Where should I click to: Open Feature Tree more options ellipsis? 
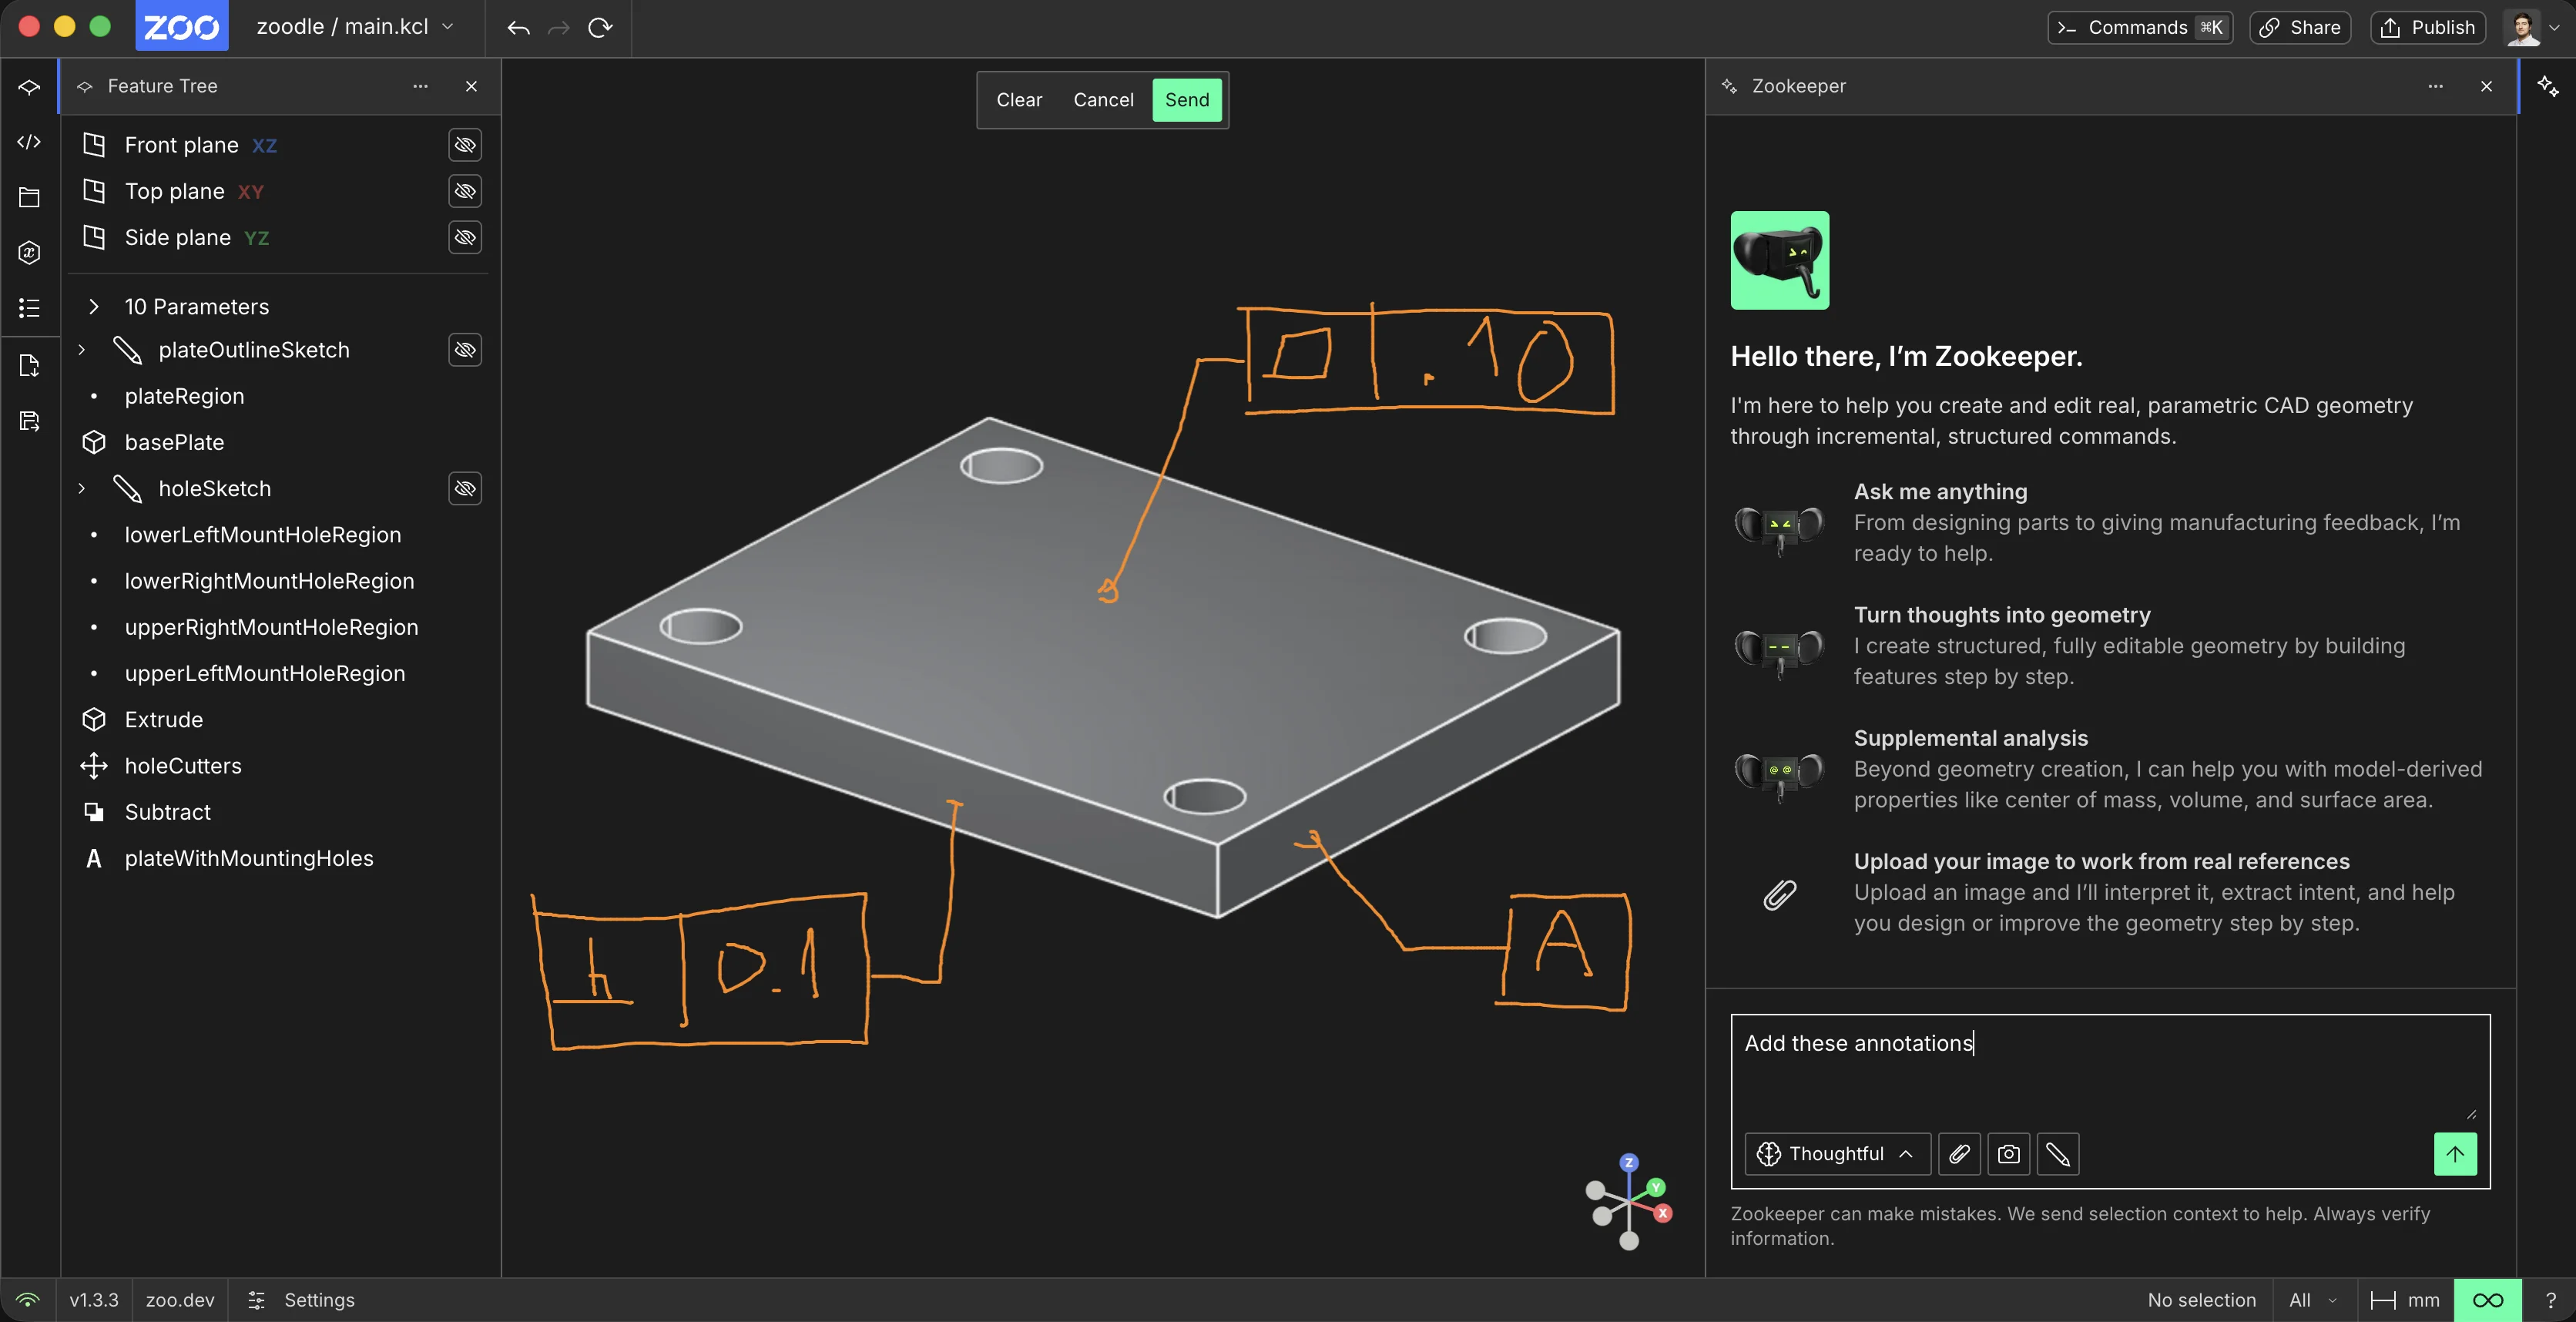click(x=420, y=86)
